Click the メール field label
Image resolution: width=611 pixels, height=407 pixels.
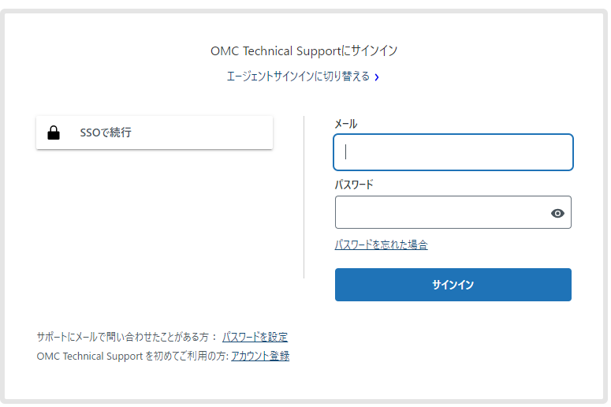[x=346, y=124]
